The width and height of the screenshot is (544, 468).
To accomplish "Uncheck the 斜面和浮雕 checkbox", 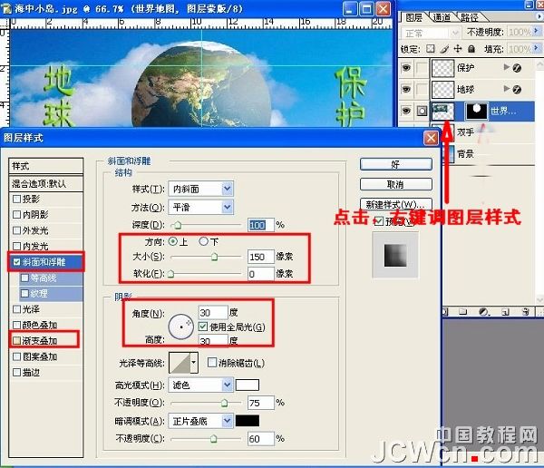I will click(16, 262).
